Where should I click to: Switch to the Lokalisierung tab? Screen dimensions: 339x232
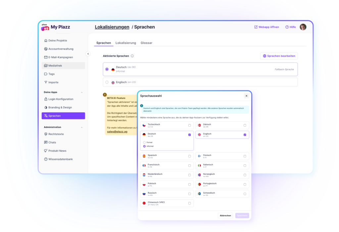pyautogui.click(x=125, y=43)
